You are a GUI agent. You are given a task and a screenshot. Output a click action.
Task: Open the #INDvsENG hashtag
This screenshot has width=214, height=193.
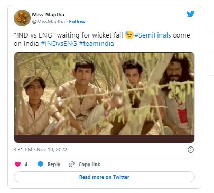click(x=59, y=44)
